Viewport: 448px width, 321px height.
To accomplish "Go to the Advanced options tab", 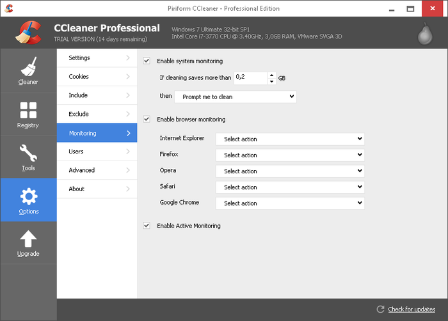I will coord(97,170).
